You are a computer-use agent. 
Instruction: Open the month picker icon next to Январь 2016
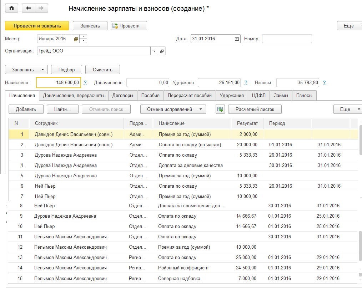tap(76, 39)
